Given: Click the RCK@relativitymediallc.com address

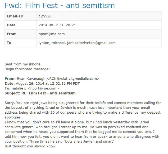Looking at the screenshot, I should click(x=73, y=79).
